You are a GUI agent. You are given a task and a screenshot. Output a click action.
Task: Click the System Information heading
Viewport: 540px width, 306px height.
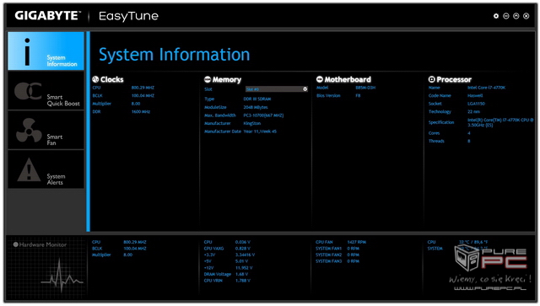[175, 55]
